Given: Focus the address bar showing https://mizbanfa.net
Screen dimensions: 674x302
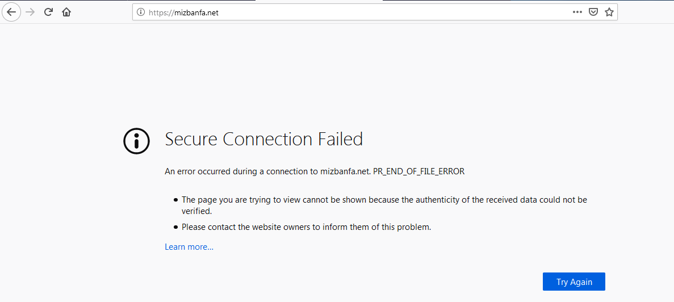Looking at the screenshot, I should point(357,12).
